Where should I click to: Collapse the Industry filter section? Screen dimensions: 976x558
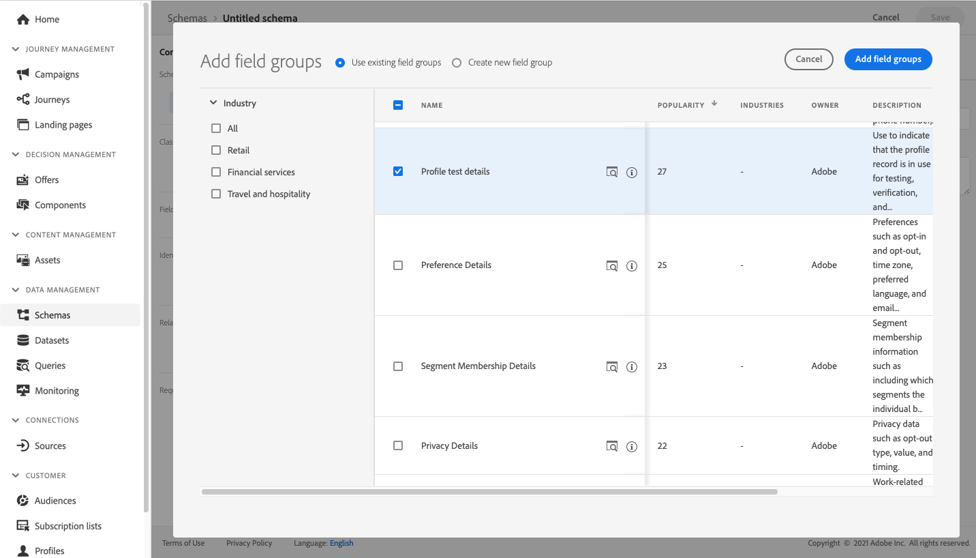tap(213, 104)
